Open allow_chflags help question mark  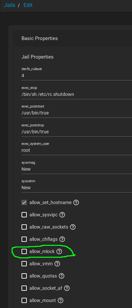(62, 239)
